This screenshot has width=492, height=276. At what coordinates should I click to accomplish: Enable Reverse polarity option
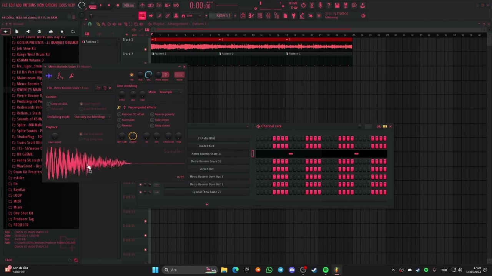[x=162, y=114]
